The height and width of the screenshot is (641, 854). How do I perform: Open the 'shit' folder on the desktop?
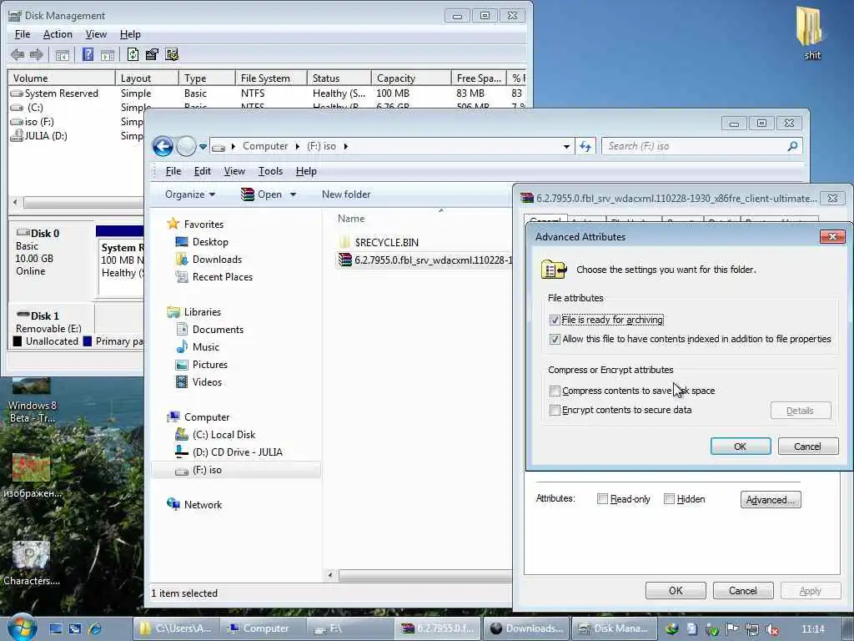811,33
